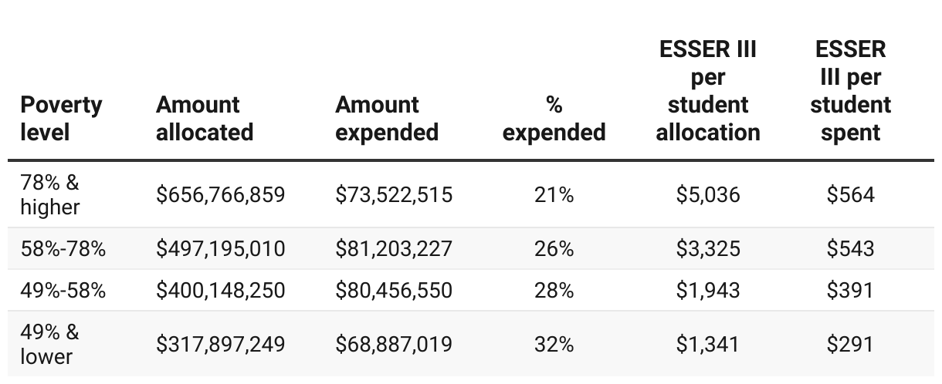This screenshot has height=384, width=942.
Task: Click the $656,766,859 allocated amount
Action: point(221,194)
